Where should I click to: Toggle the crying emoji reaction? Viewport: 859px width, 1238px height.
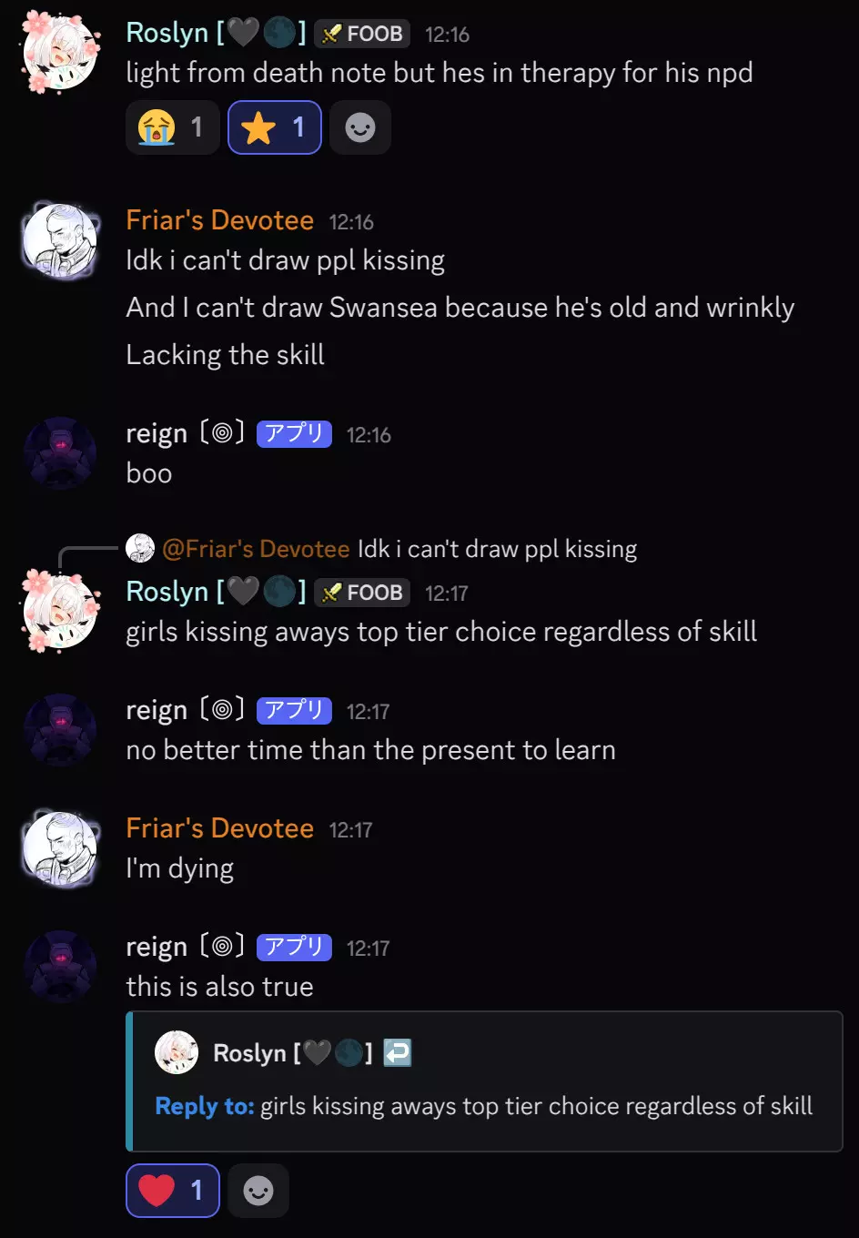coord(173,127)
